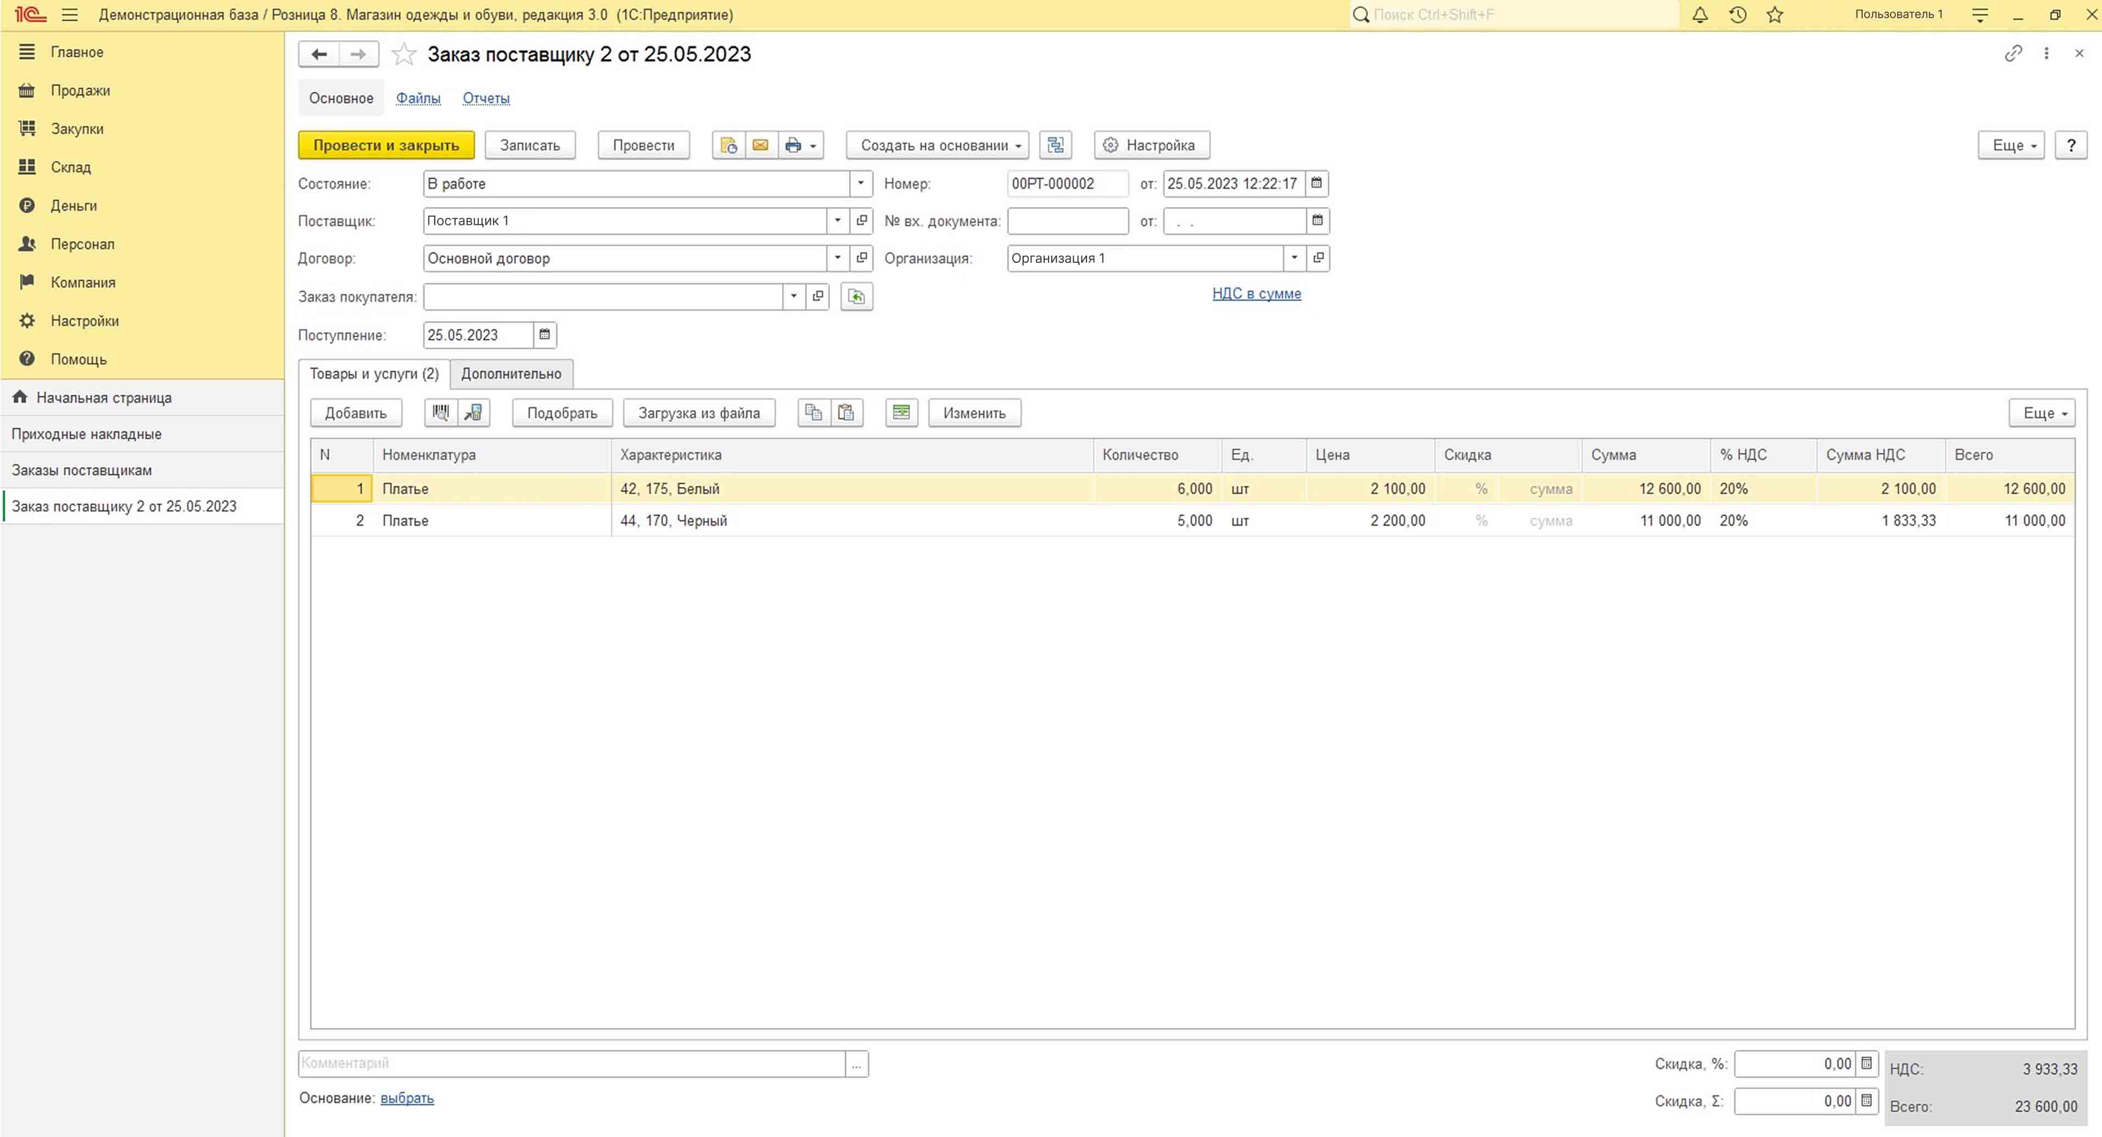Click № вх. документа input field
The width and height of the screenshot is (2102, 1137).
(1068, 221)
